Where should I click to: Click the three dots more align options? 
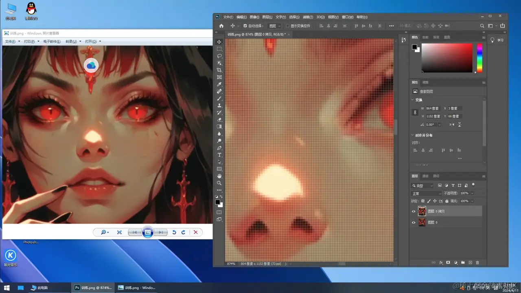pos(460,159)
